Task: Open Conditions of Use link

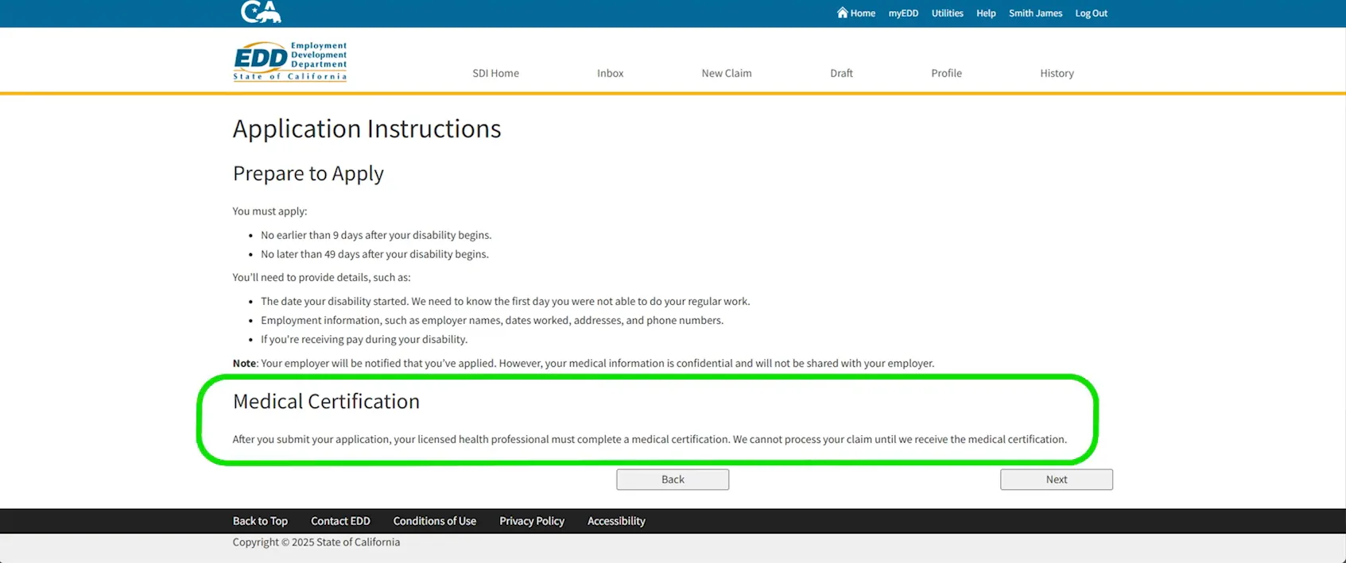Action: click(434, 521)
